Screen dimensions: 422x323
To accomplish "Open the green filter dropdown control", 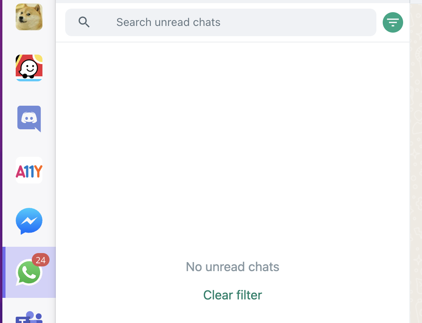I will pos(393,22).
